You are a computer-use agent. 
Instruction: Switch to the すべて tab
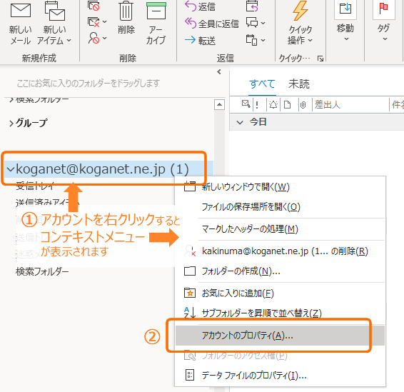pyautogui.click(x=262, y=84)
